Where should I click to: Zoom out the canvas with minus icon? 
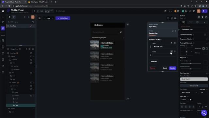(44, 18)
